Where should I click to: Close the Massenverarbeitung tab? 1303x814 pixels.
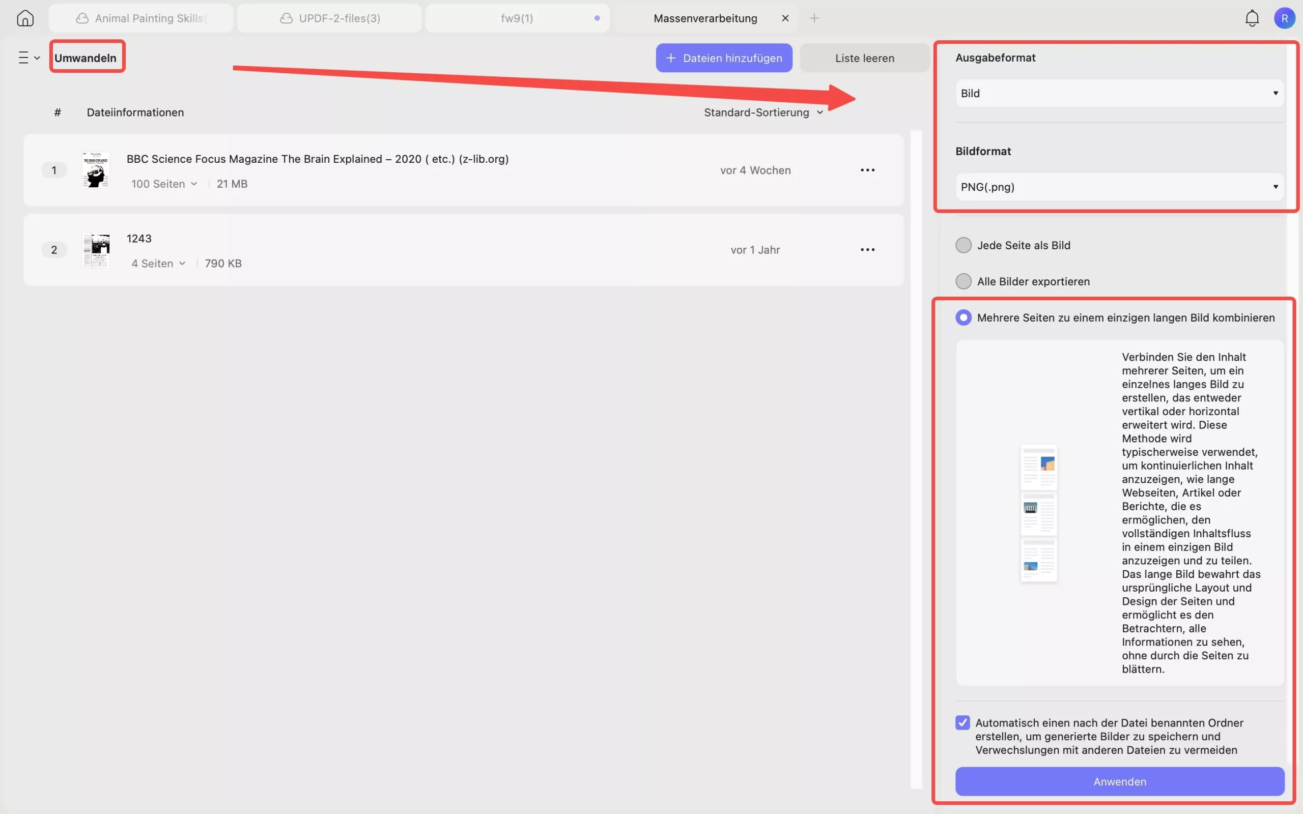[785, 18]
